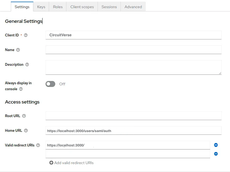Open the Sessions tab
This screenshot has height=172, width=230.
click(x=109, y=7)
